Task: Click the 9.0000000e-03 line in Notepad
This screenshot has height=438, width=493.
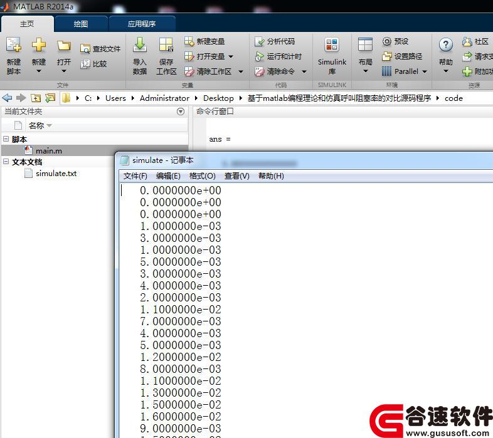Action: 181,428
